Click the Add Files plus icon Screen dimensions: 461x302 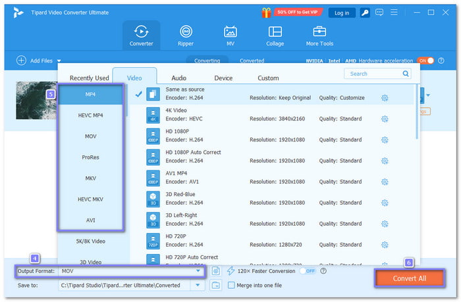tap(21, 61)
